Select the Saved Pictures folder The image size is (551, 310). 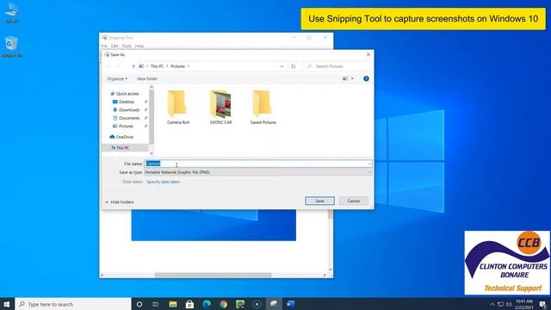(x=263, y=107)
